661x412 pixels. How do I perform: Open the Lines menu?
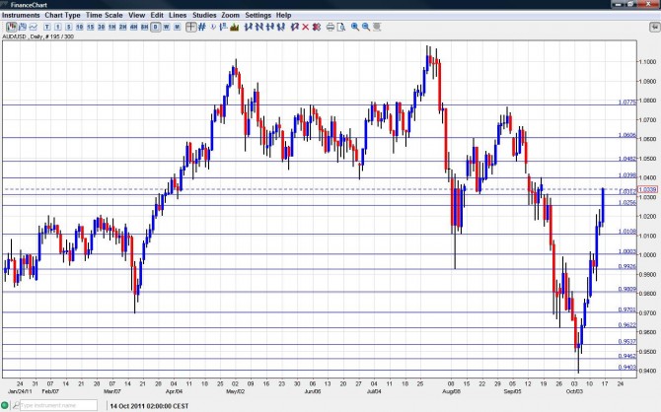click(x=178, y=15)
